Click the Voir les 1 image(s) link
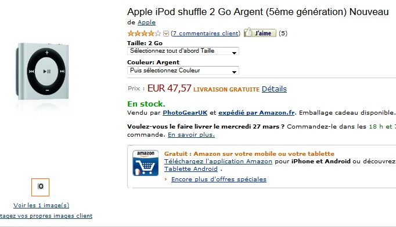Screen dimensions: 396x227 (x=41, y=206)
